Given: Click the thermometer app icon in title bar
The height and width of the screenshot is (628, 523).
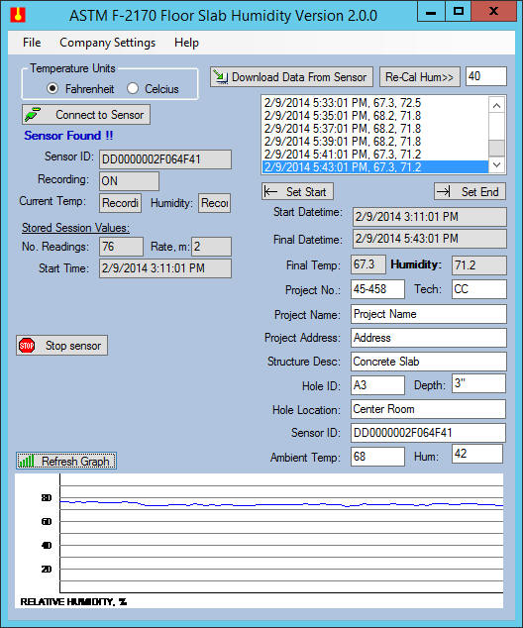Looking at the screenshot, I should pos(18,15).
